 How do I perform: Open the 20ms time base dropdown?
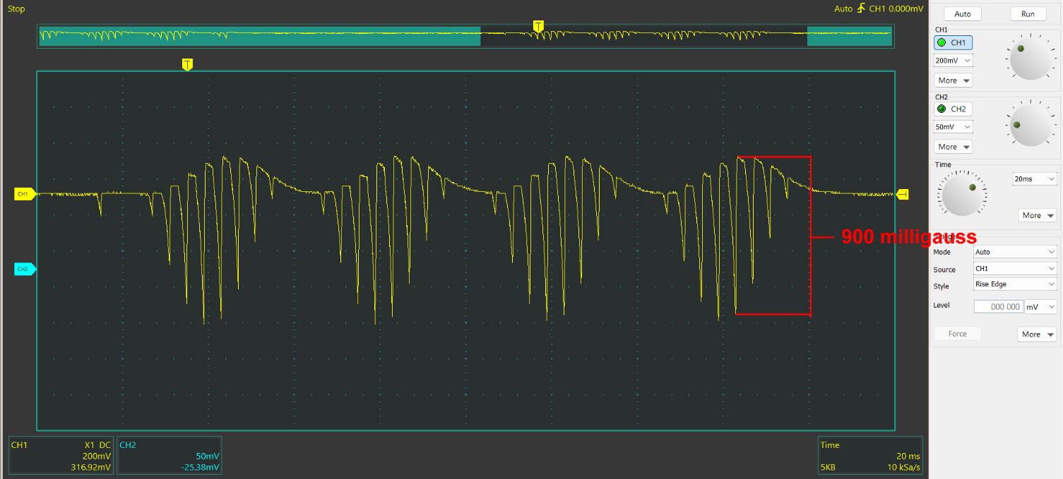point(1034,178)
